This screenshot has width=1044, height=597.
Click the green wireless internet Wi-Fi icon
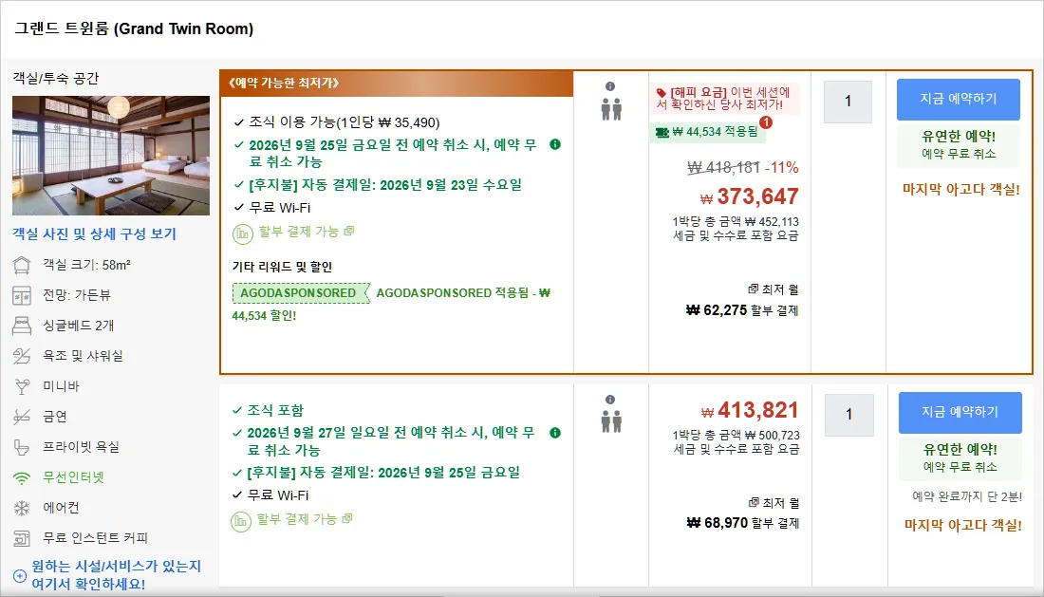coord(22,477)
